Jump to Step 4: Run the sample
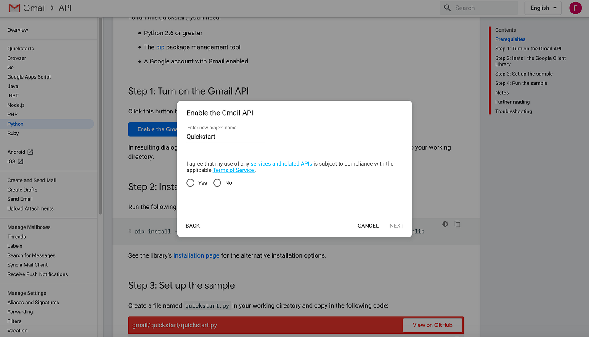The width and height of the screenshot is (589, 337). [x=521, y=83]
